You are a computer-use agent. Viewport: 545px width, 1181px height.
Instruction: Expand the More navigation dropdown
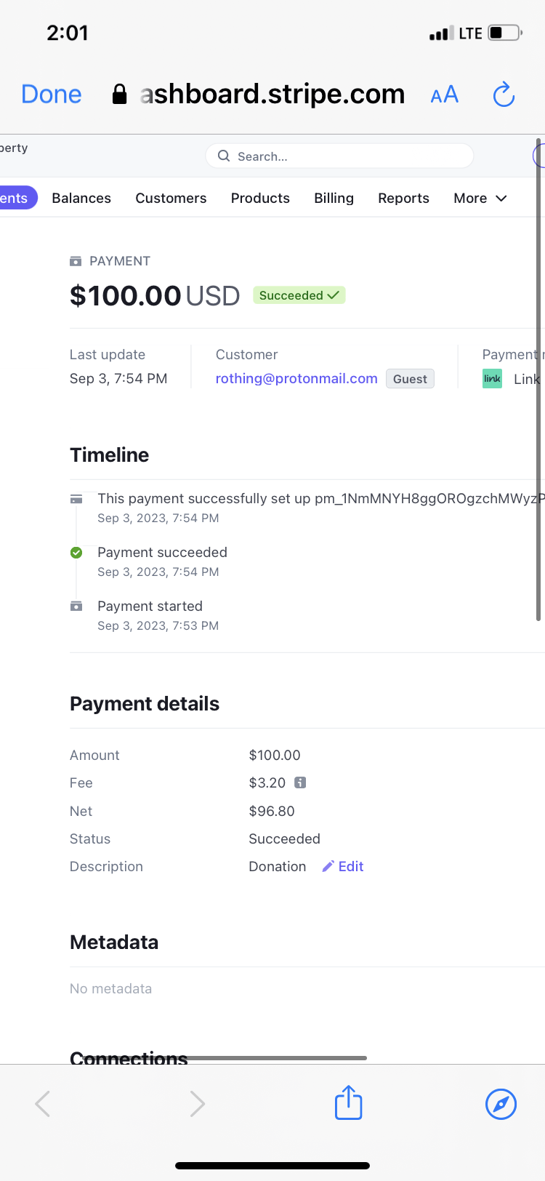click(480, 199)
